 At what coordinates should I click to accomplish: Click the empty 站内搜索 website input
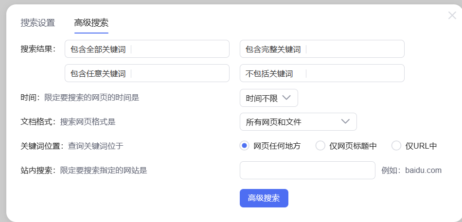tap(307, 170)
